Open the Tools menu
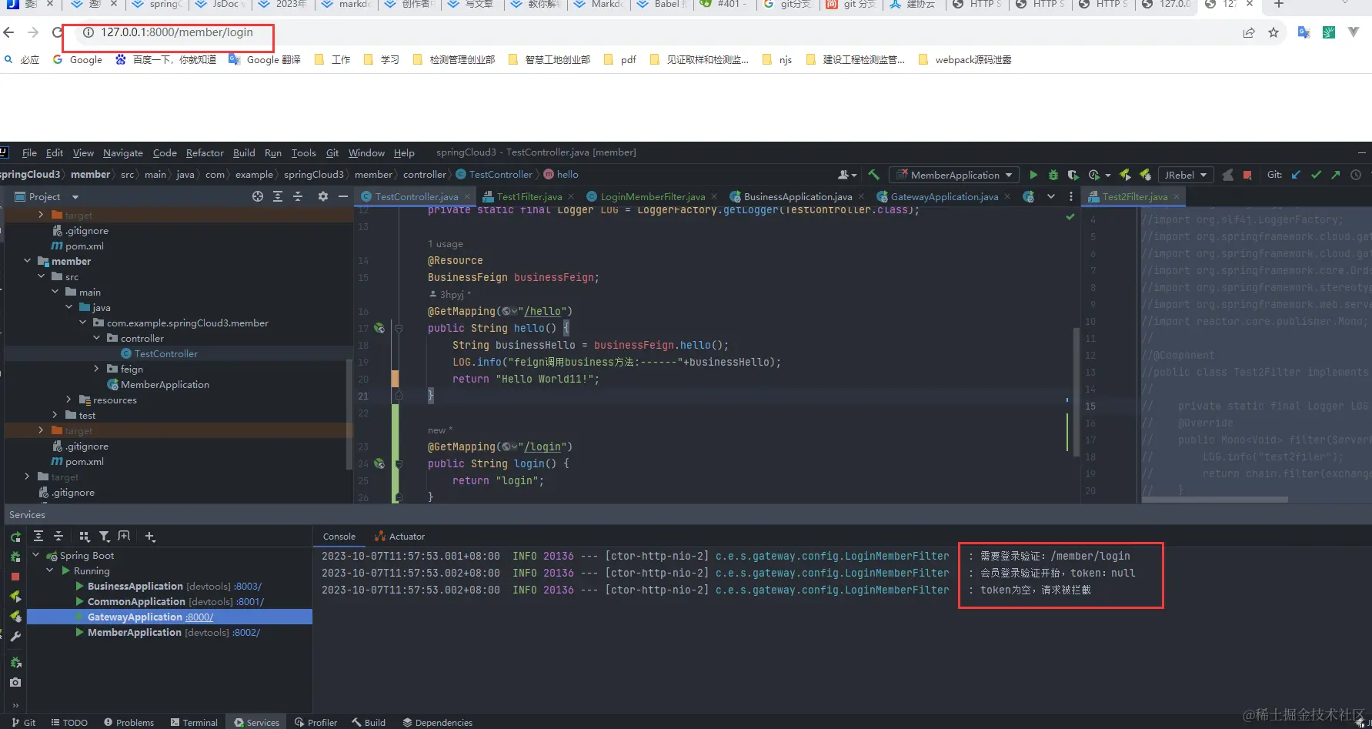This screenshot has height=729, width=1372. (x=303, y=152)
